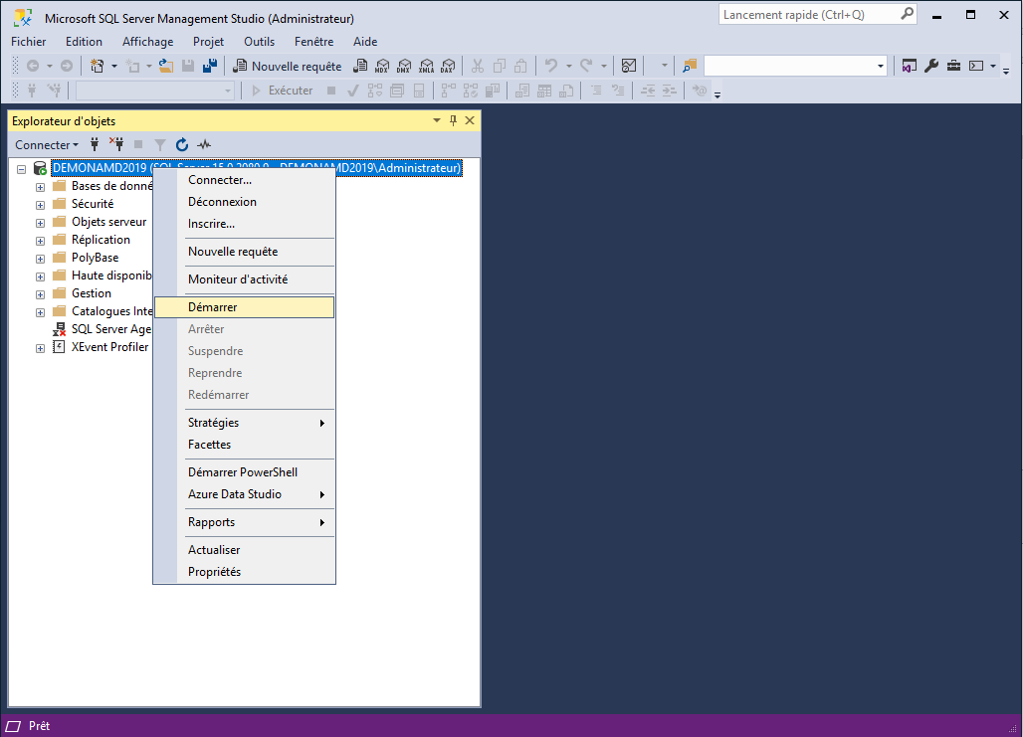Click the connect plug icon in Explorer toolbar
Viewport: 1023px width, 737px height.
pos(95,145)
